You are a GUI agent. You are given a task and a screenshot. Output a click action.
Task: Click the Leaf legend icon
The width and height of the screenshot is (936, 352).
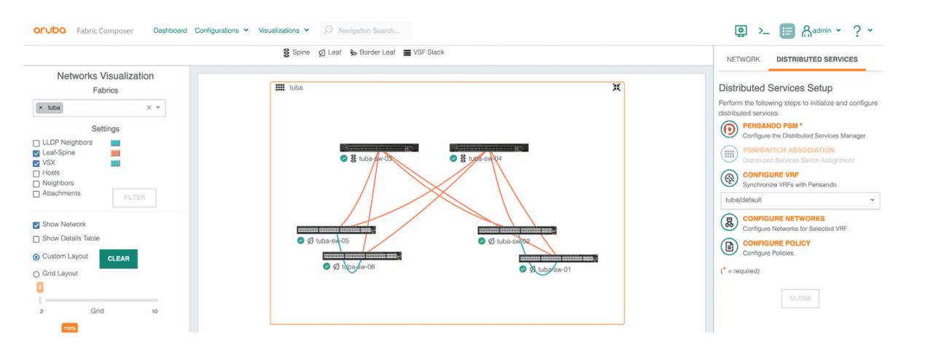point(322,52)
